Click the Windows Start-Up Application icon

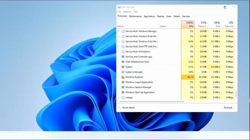[x=123, y=92]
